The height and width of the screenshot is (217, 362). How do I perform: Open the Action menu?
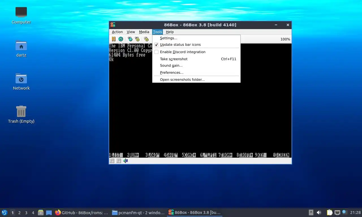(x=117, y=32)
